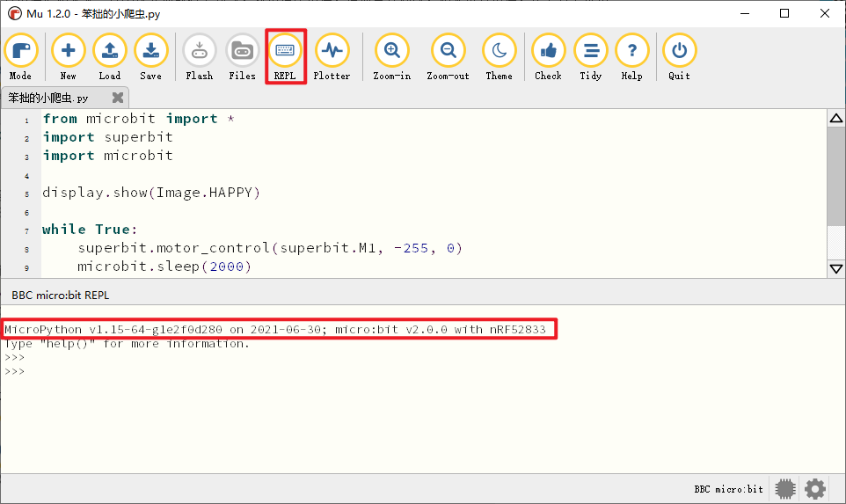The width and height of the screenshot is (846, 504).
Task: Click the MicroPython version line in REPL
Action: [275, 329]
